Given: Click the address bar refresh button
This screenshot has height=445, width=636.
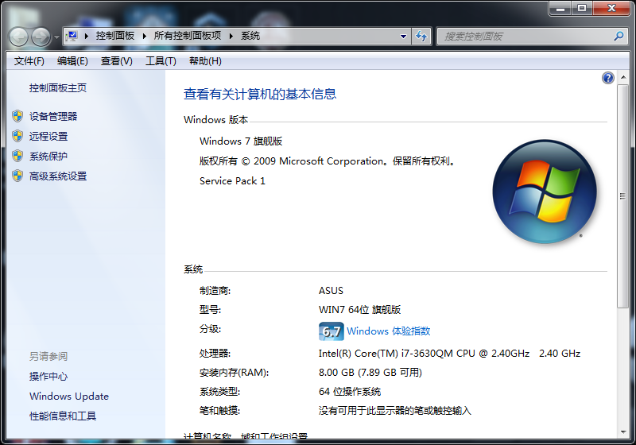Looking at the screenshot, I should [x=421, y=36].
